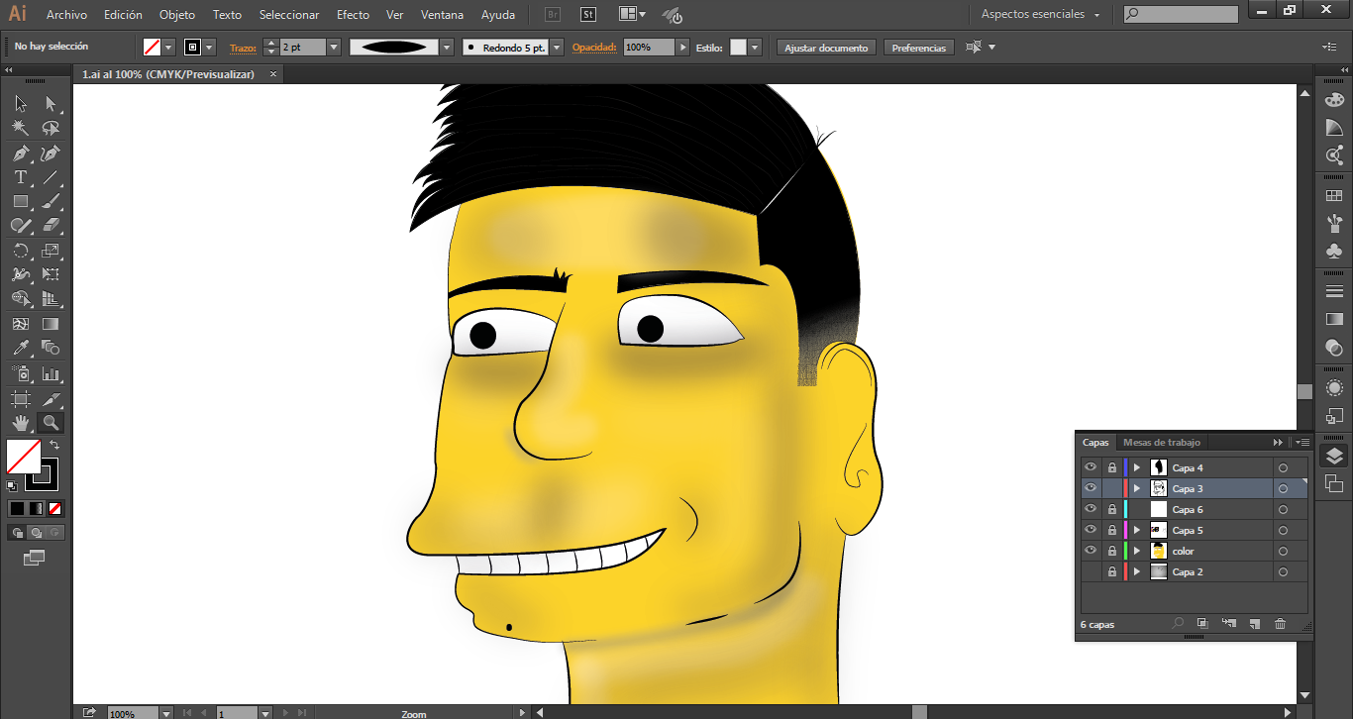1353x719 pixels.
Task: Click the Preferencias button
Action: click(918, 48)
